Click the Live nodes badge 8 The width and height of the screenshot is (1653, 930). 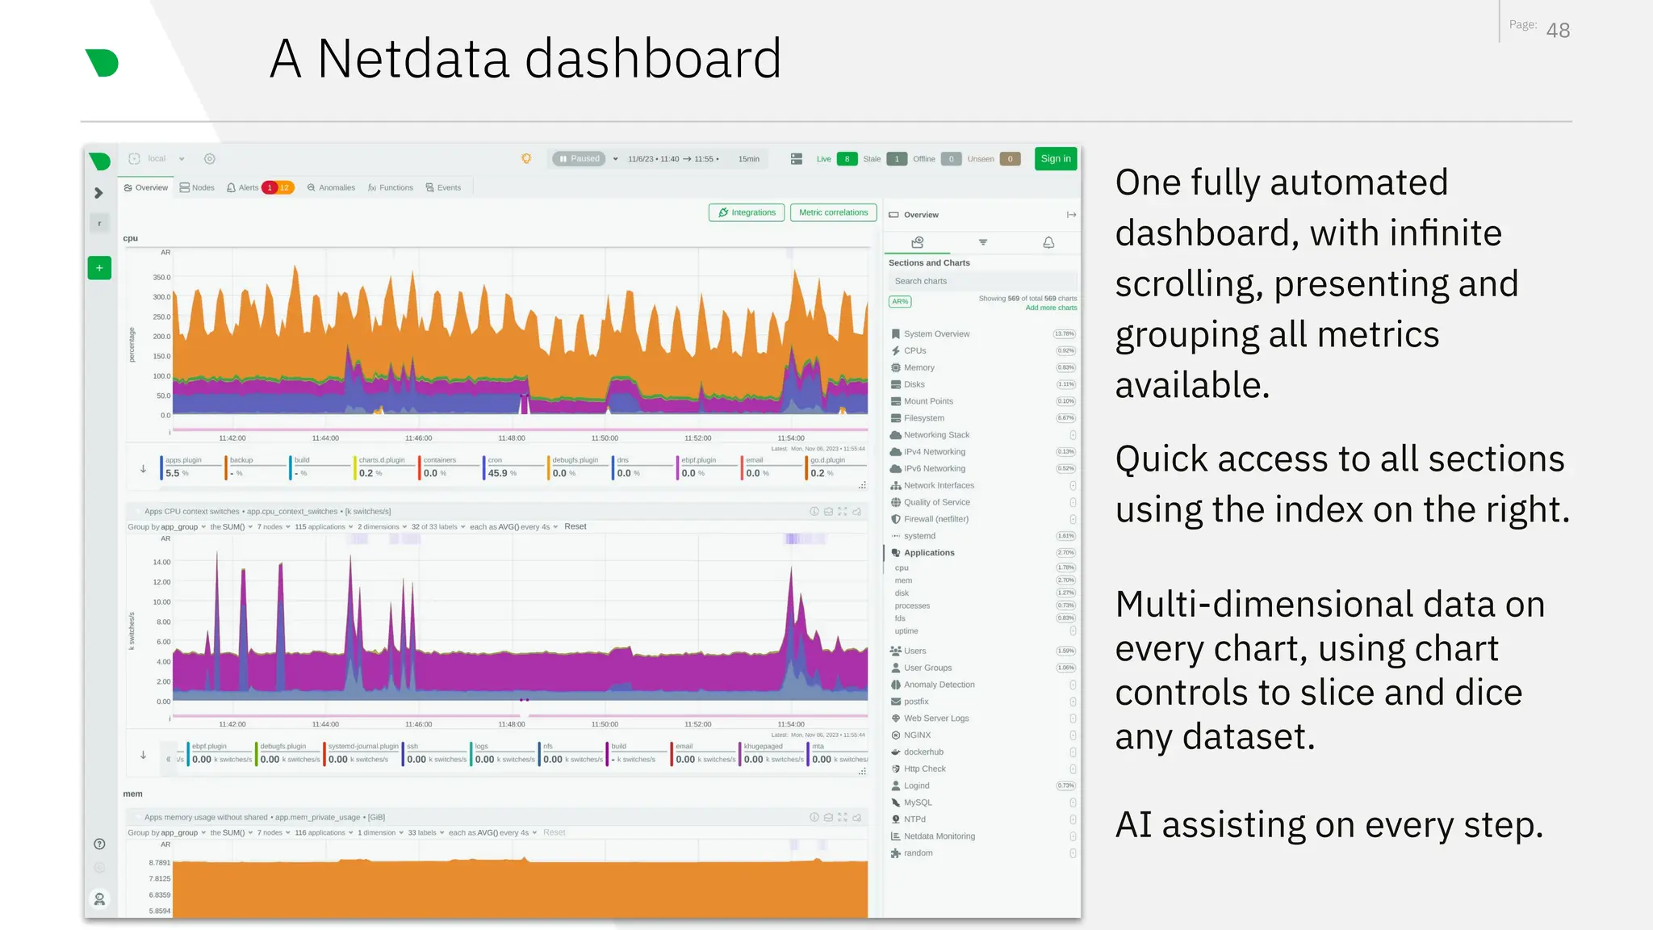click(847, 159)
